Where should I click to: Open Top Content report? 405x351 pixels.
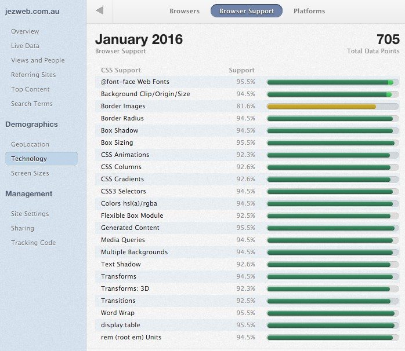30,89
